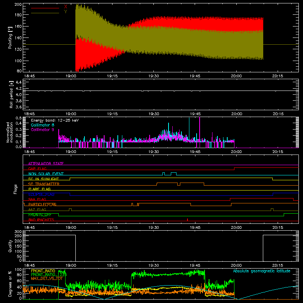Screen dimensions: 303x303
Task: Click 20:00 under the Flags plot
Action: click(236, 228)
